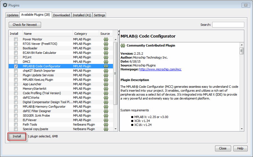
Task: Uncheck the MPLAB Code Configurator checkbox
Action: point(16,66)
